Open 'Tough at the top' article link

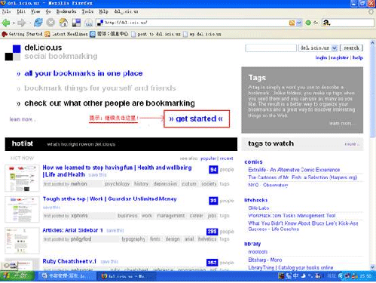point(109,199)
